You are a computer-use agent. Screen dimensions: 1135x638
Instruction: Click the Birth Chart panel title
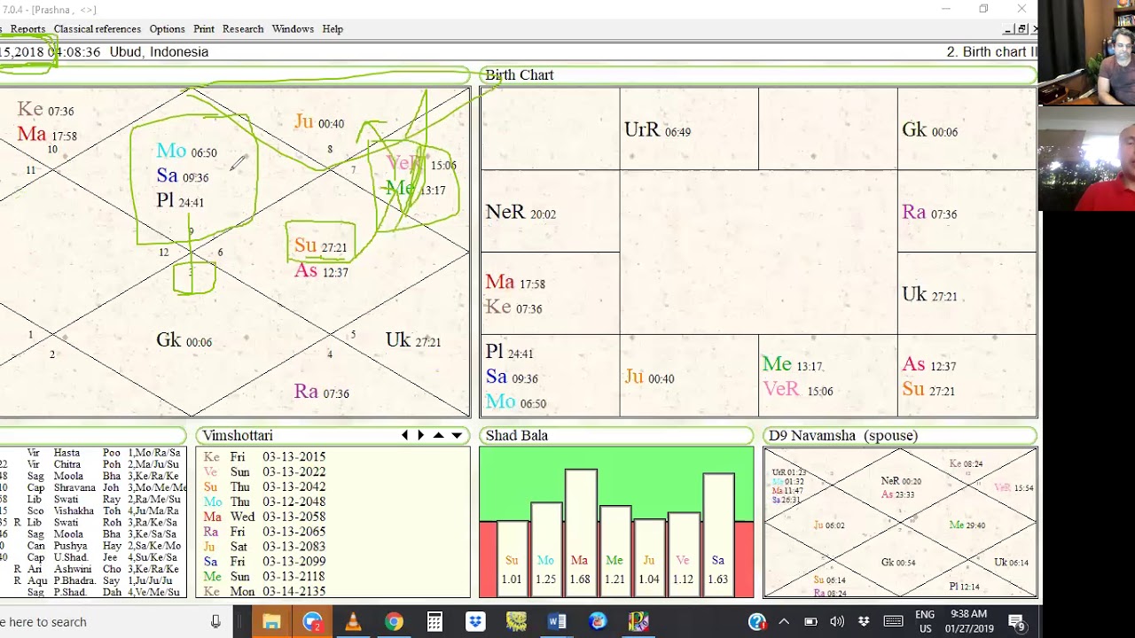pyautogui.click(x=520, y=74)
